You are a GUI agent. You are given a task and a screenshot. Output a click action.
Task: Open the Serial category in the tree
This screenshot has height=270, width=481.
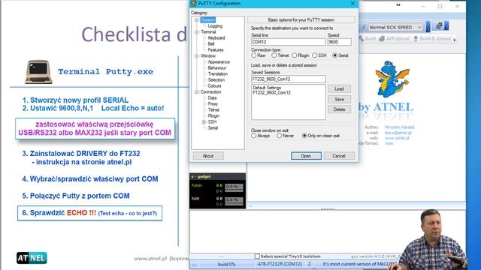(x=213, y=128)
